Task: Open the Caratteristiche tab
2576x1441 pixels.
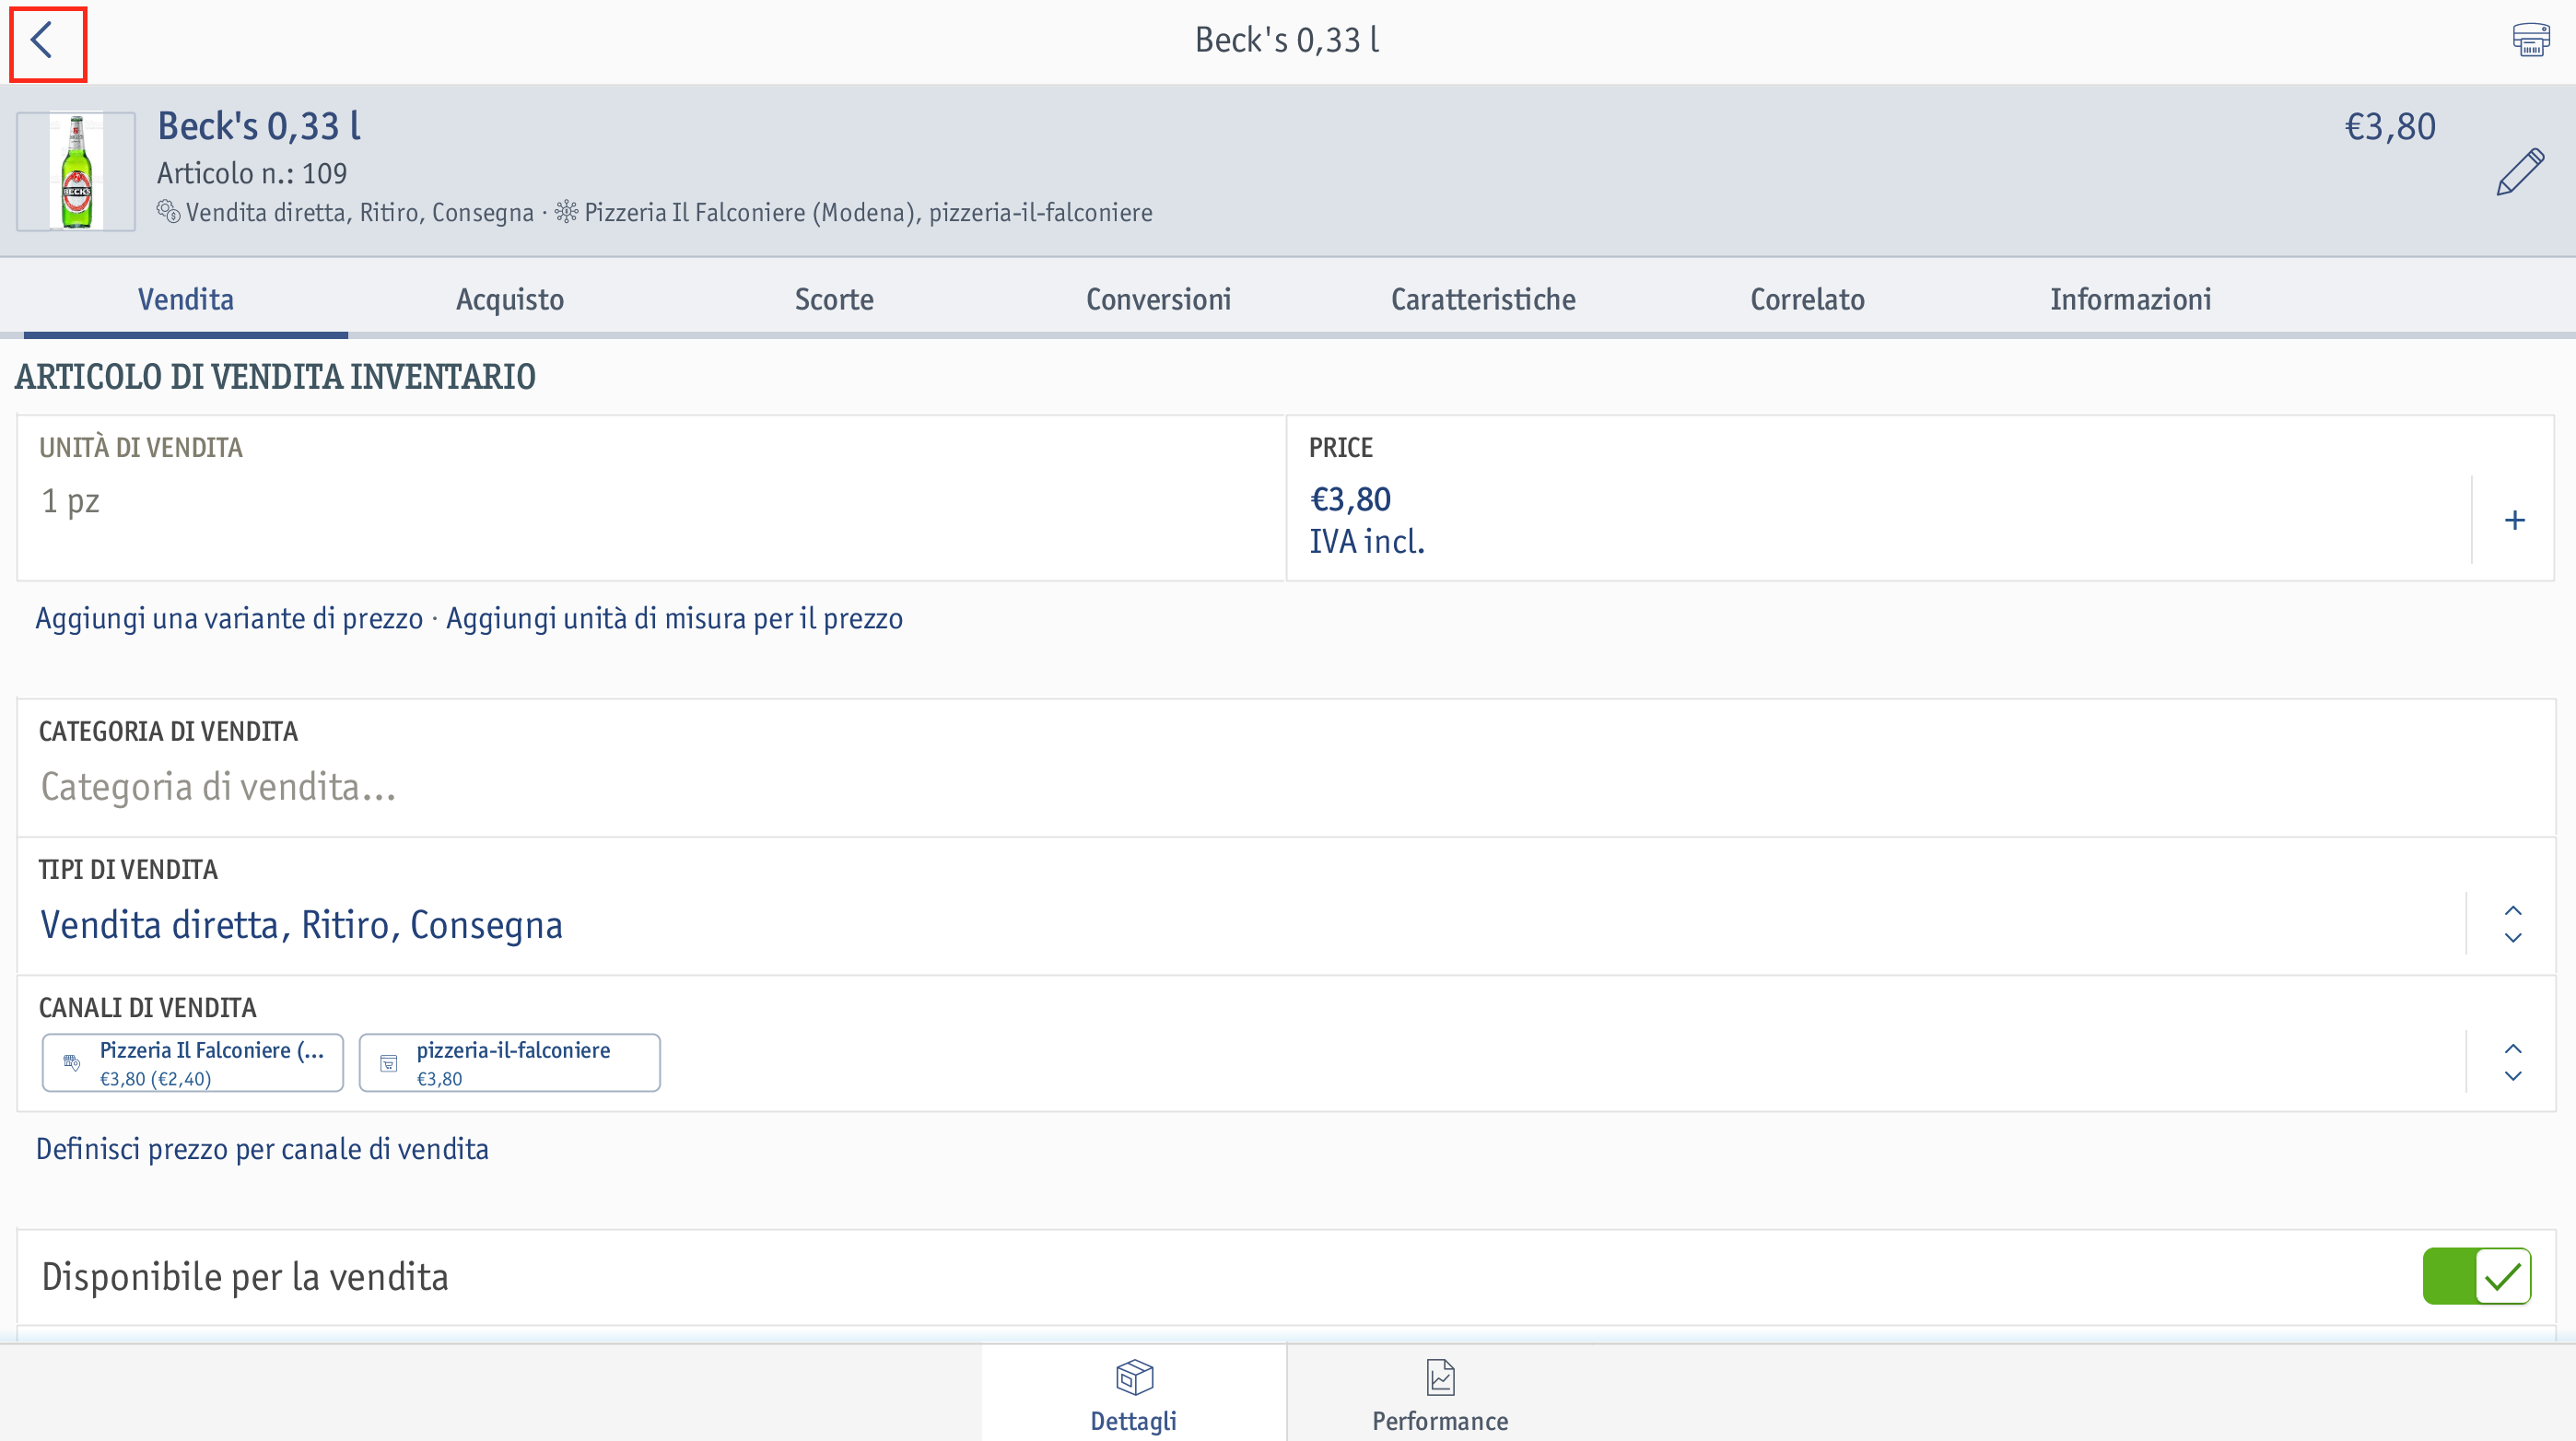Action: 1483,299
